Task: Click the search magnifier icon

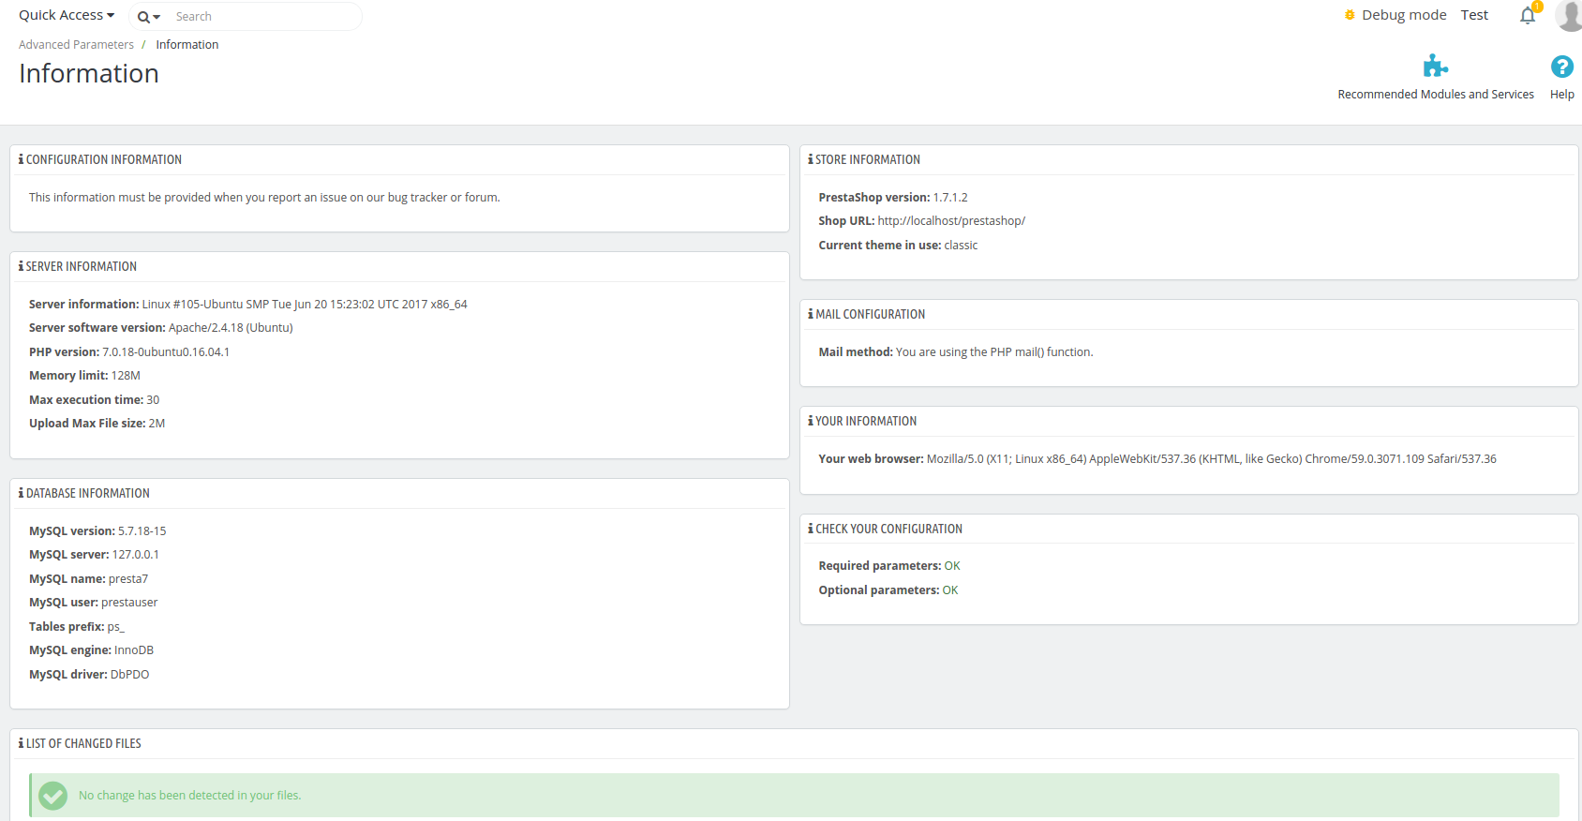Action: tap(143, 17)
